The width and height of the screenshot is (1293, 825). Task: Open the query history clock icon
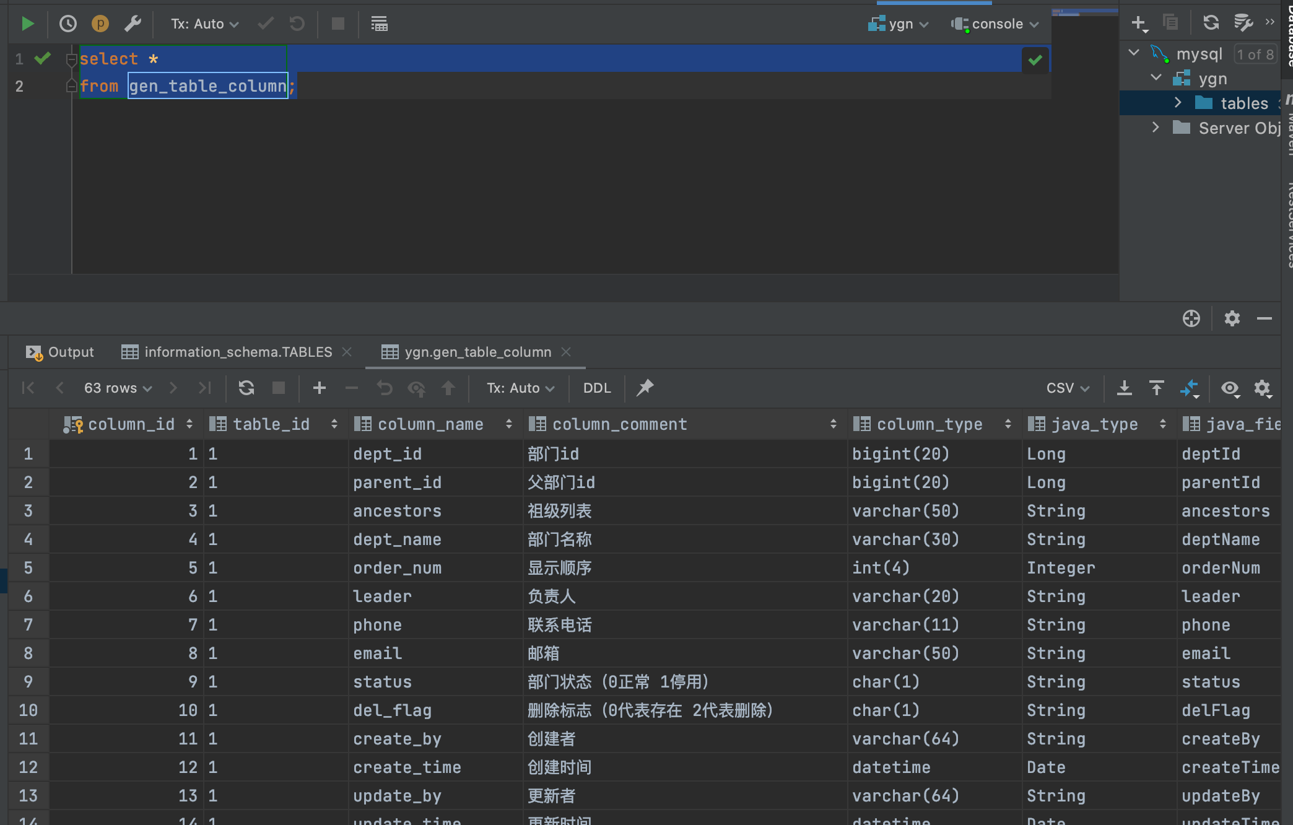click(x=67, y=24)
